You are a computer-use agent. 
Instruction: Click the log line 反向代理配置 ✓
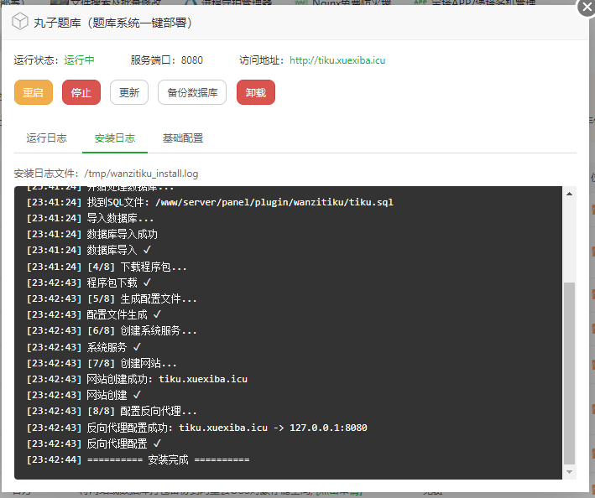tap(94, 444)
